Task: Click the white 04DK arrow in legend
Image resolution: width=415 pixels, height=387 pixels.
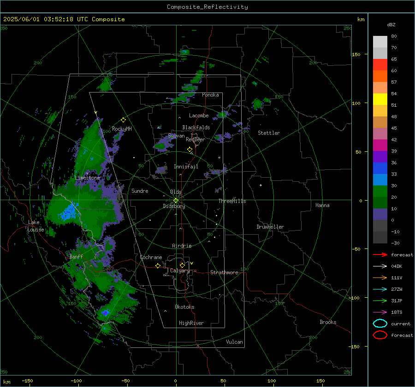Action: [380, 266]
